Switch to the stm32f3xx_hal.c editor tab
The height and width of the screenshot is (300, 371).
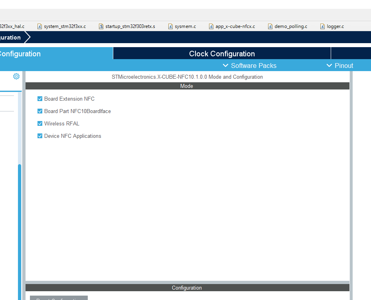(12, 26)
